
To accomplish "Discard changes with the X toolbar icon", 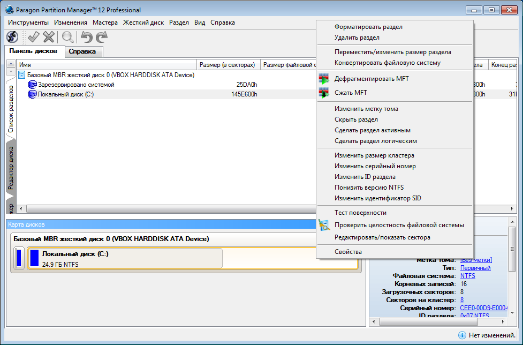I will 49,36.
